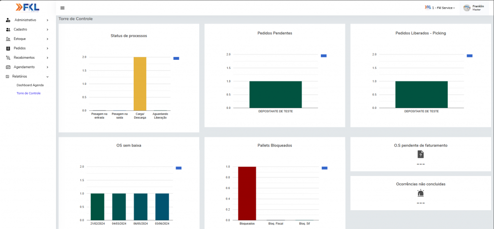Toggle the Pallets Bloqueados legend box
Image resolution: width=494 pixels, height=229 pixels.
point(325,168)
